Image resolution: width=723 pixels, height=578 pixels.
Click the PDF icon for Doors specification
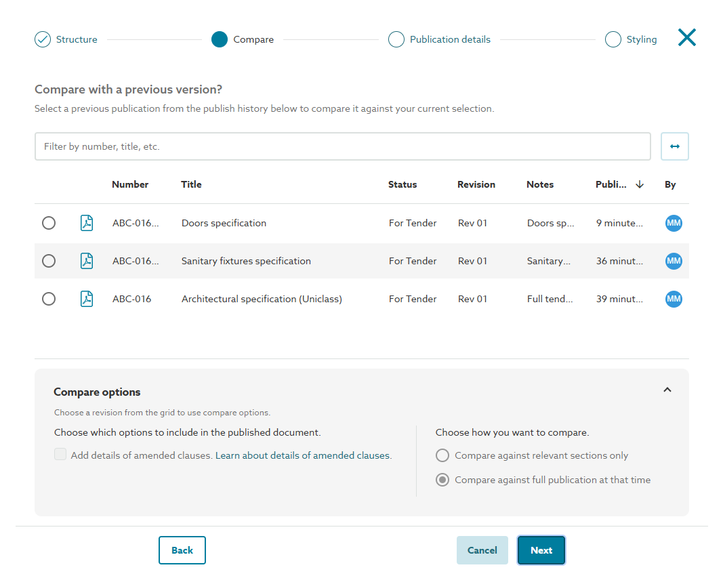click(87, 223)
